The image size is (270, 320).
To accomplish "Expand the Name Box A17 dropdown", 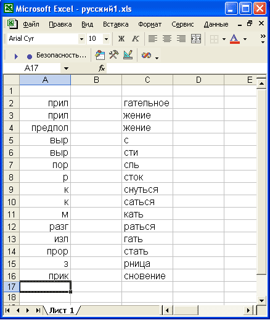I will tap(66, 68).
